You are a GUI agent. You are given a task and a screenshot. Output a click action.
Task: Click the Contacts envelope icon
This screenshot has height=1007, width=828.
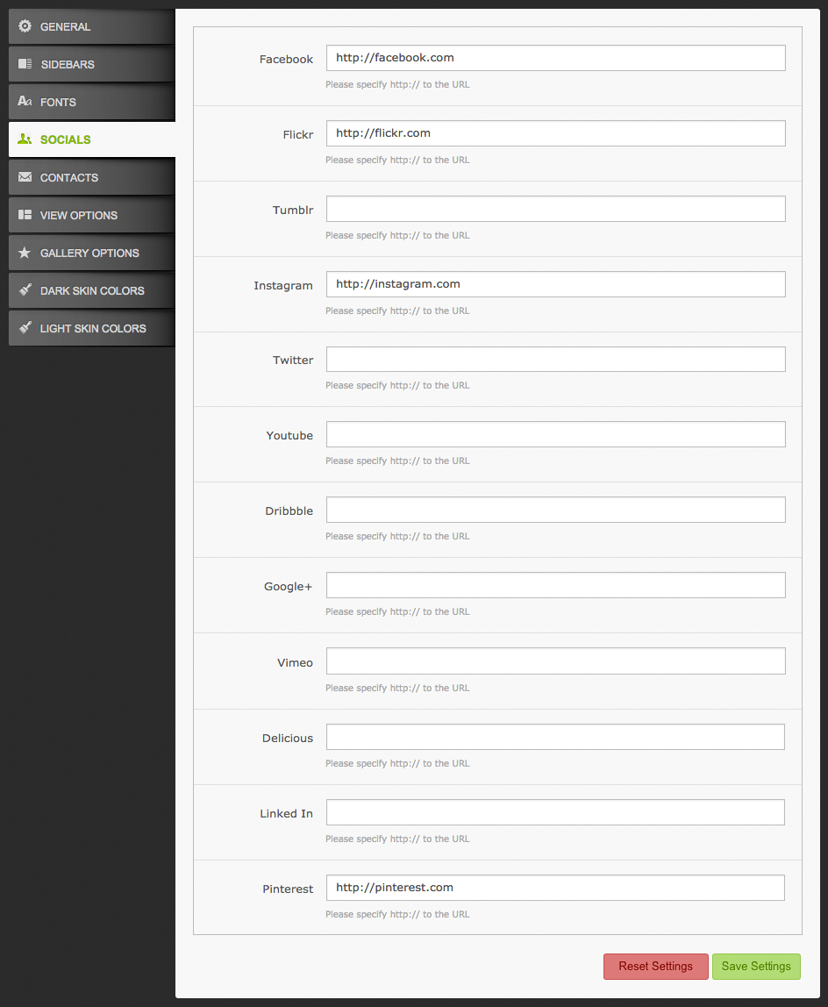point(25,176)
